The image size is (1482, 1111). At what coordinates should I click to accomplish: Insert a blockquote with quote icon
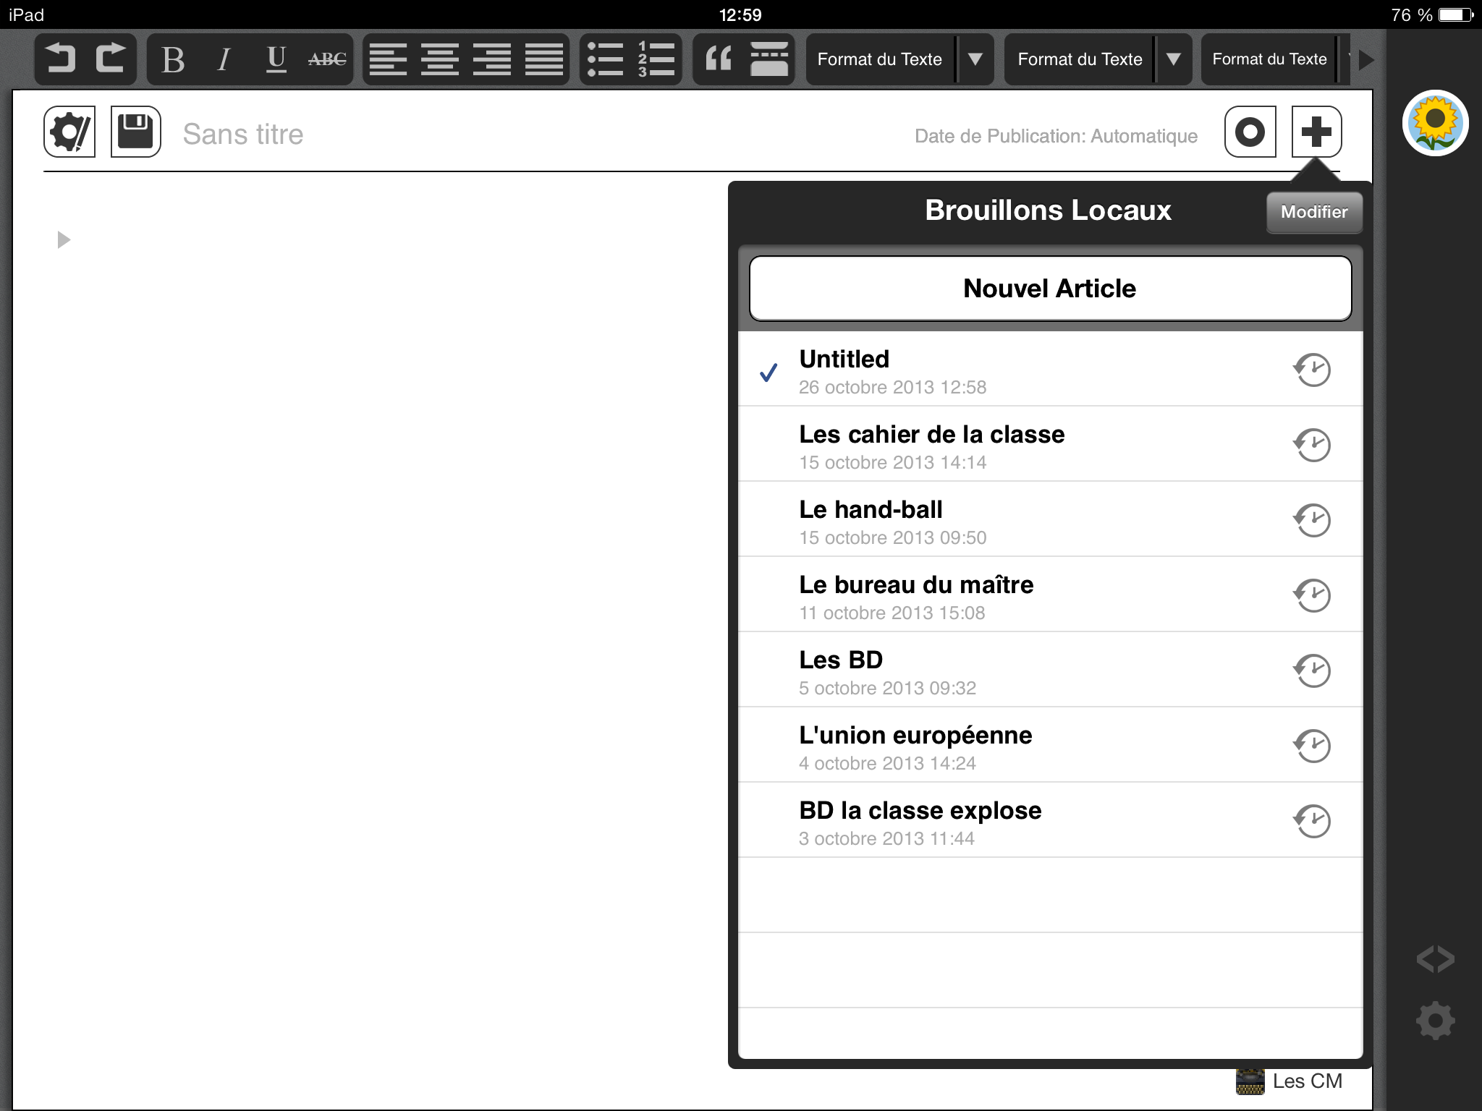719,59
